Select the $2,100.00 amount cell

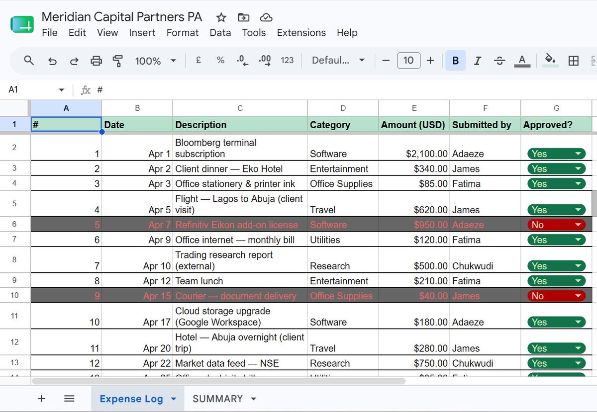coord(414,147)
